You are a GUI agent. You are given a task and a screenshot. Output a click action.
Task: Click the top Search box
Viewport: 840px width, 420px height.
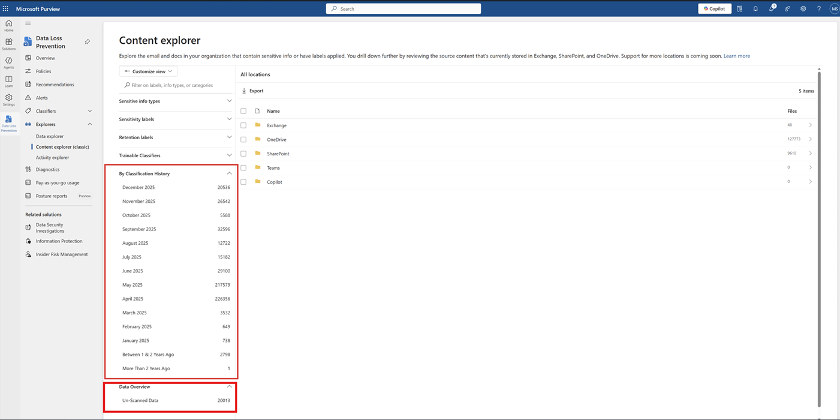point(404,8)
